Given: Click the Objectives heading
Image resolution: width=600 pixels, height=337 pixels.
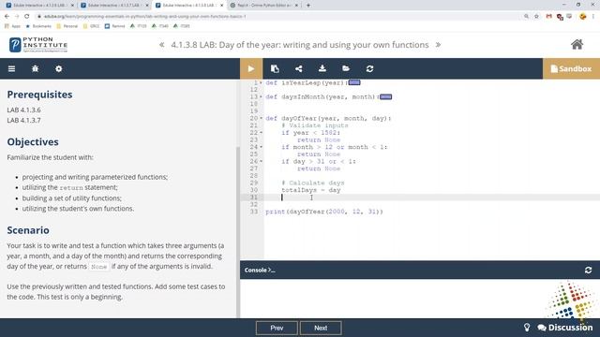Looking at the screenshot, I should (x=33, y=142).
